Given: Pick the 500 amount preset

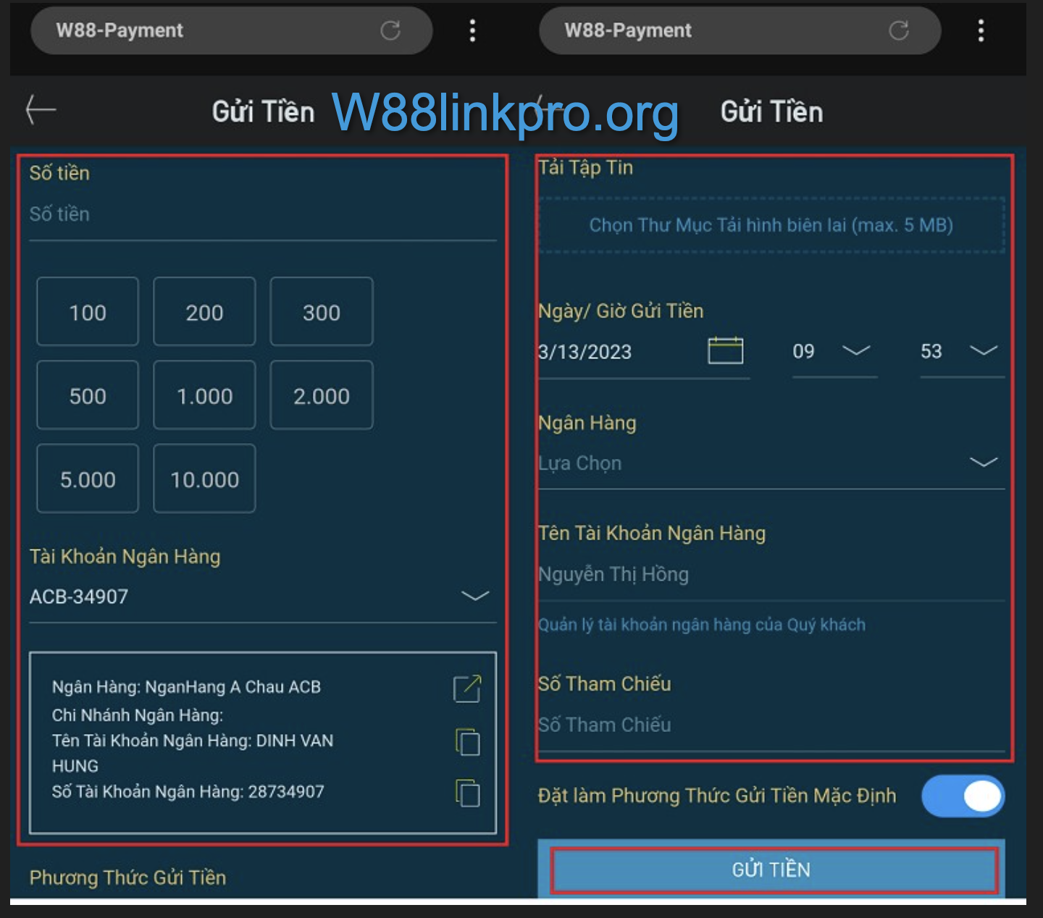Looking at the screenshot, I should coord(88,395).
